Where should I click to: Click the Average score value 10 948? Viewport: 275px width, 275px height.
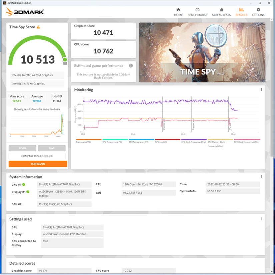pos(37,101)
